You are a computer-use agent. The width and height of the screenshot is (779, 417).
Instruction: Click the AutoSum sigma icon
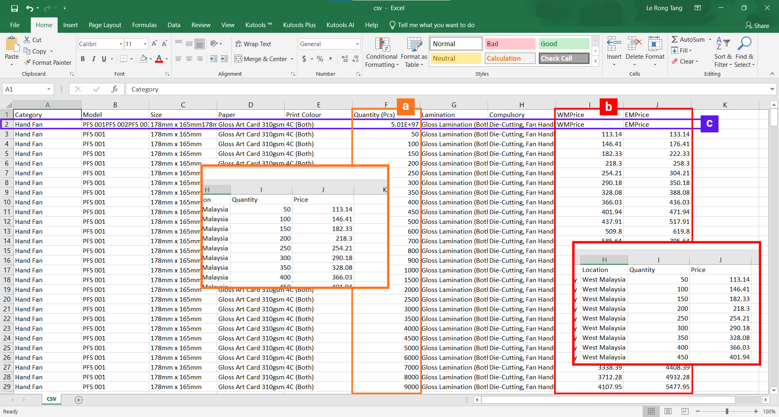[x=674, y=39]
